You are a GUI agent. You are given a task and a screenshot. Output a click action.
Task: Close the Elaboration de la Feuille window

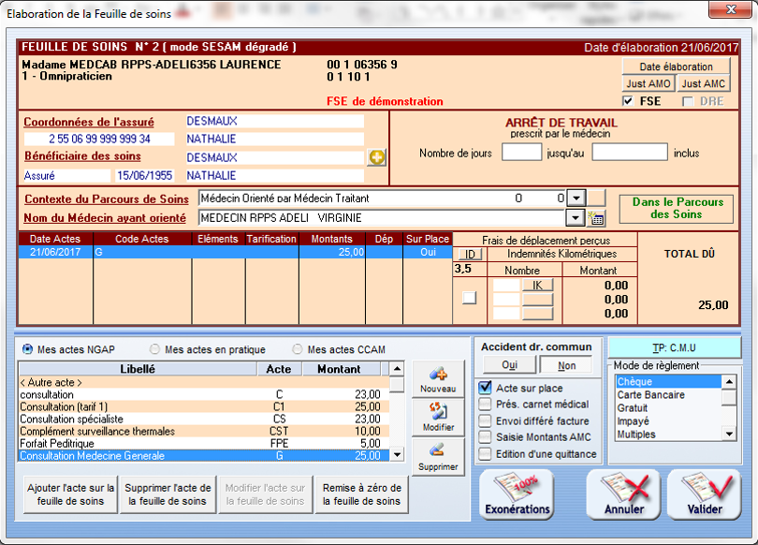click(731, 9)
